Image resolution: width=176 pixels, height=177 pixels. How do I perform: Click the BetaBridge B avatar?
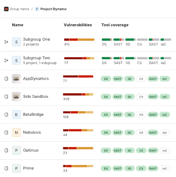pos(16,115)
